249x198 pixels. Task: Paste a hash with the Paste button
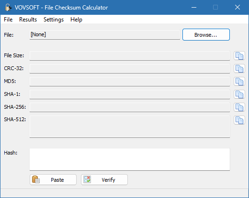coord(53,180)
